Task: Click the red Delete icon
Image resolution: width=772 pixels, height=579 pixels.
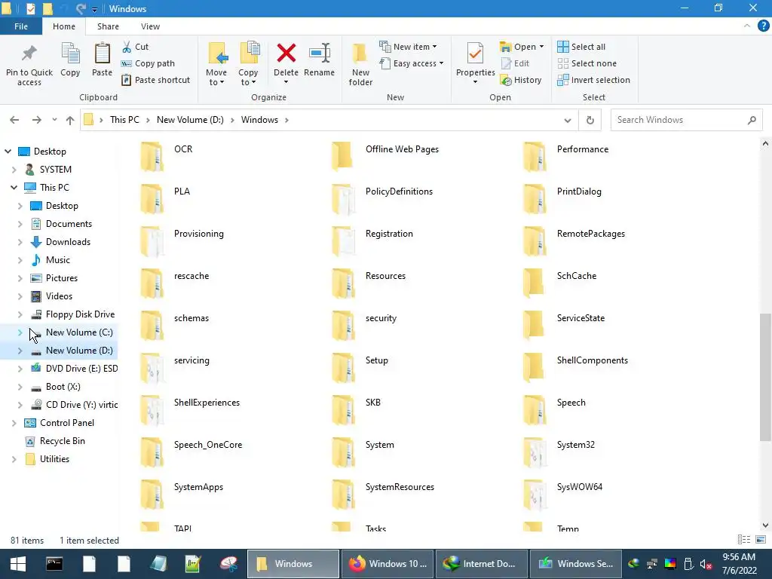Action: tap(286, 54)
